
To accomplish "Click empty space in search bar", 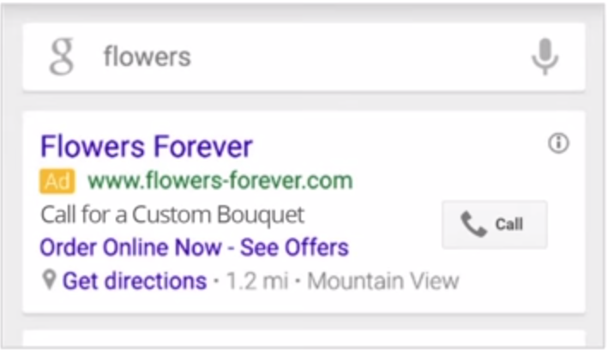I will tap(360, 57).
